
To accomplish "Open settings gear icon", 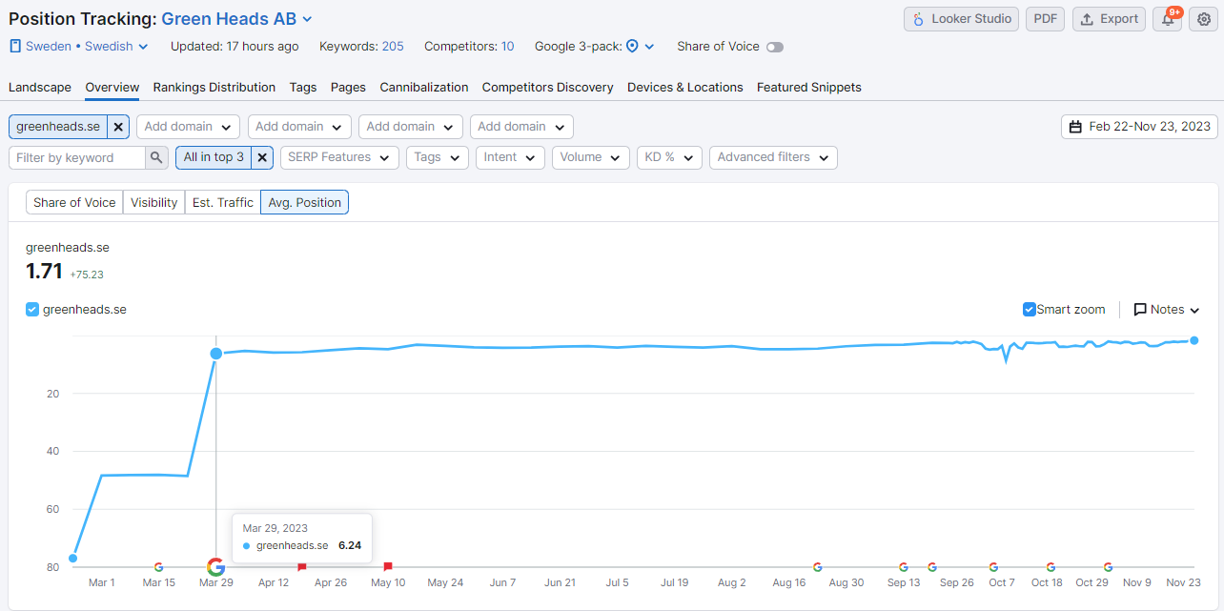I will [1204, 19].
